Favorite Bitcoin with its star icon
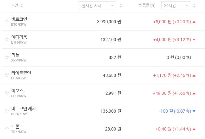The width and height of the screenshot is (205, 139). pyautogui.click(x=7, y=22)
